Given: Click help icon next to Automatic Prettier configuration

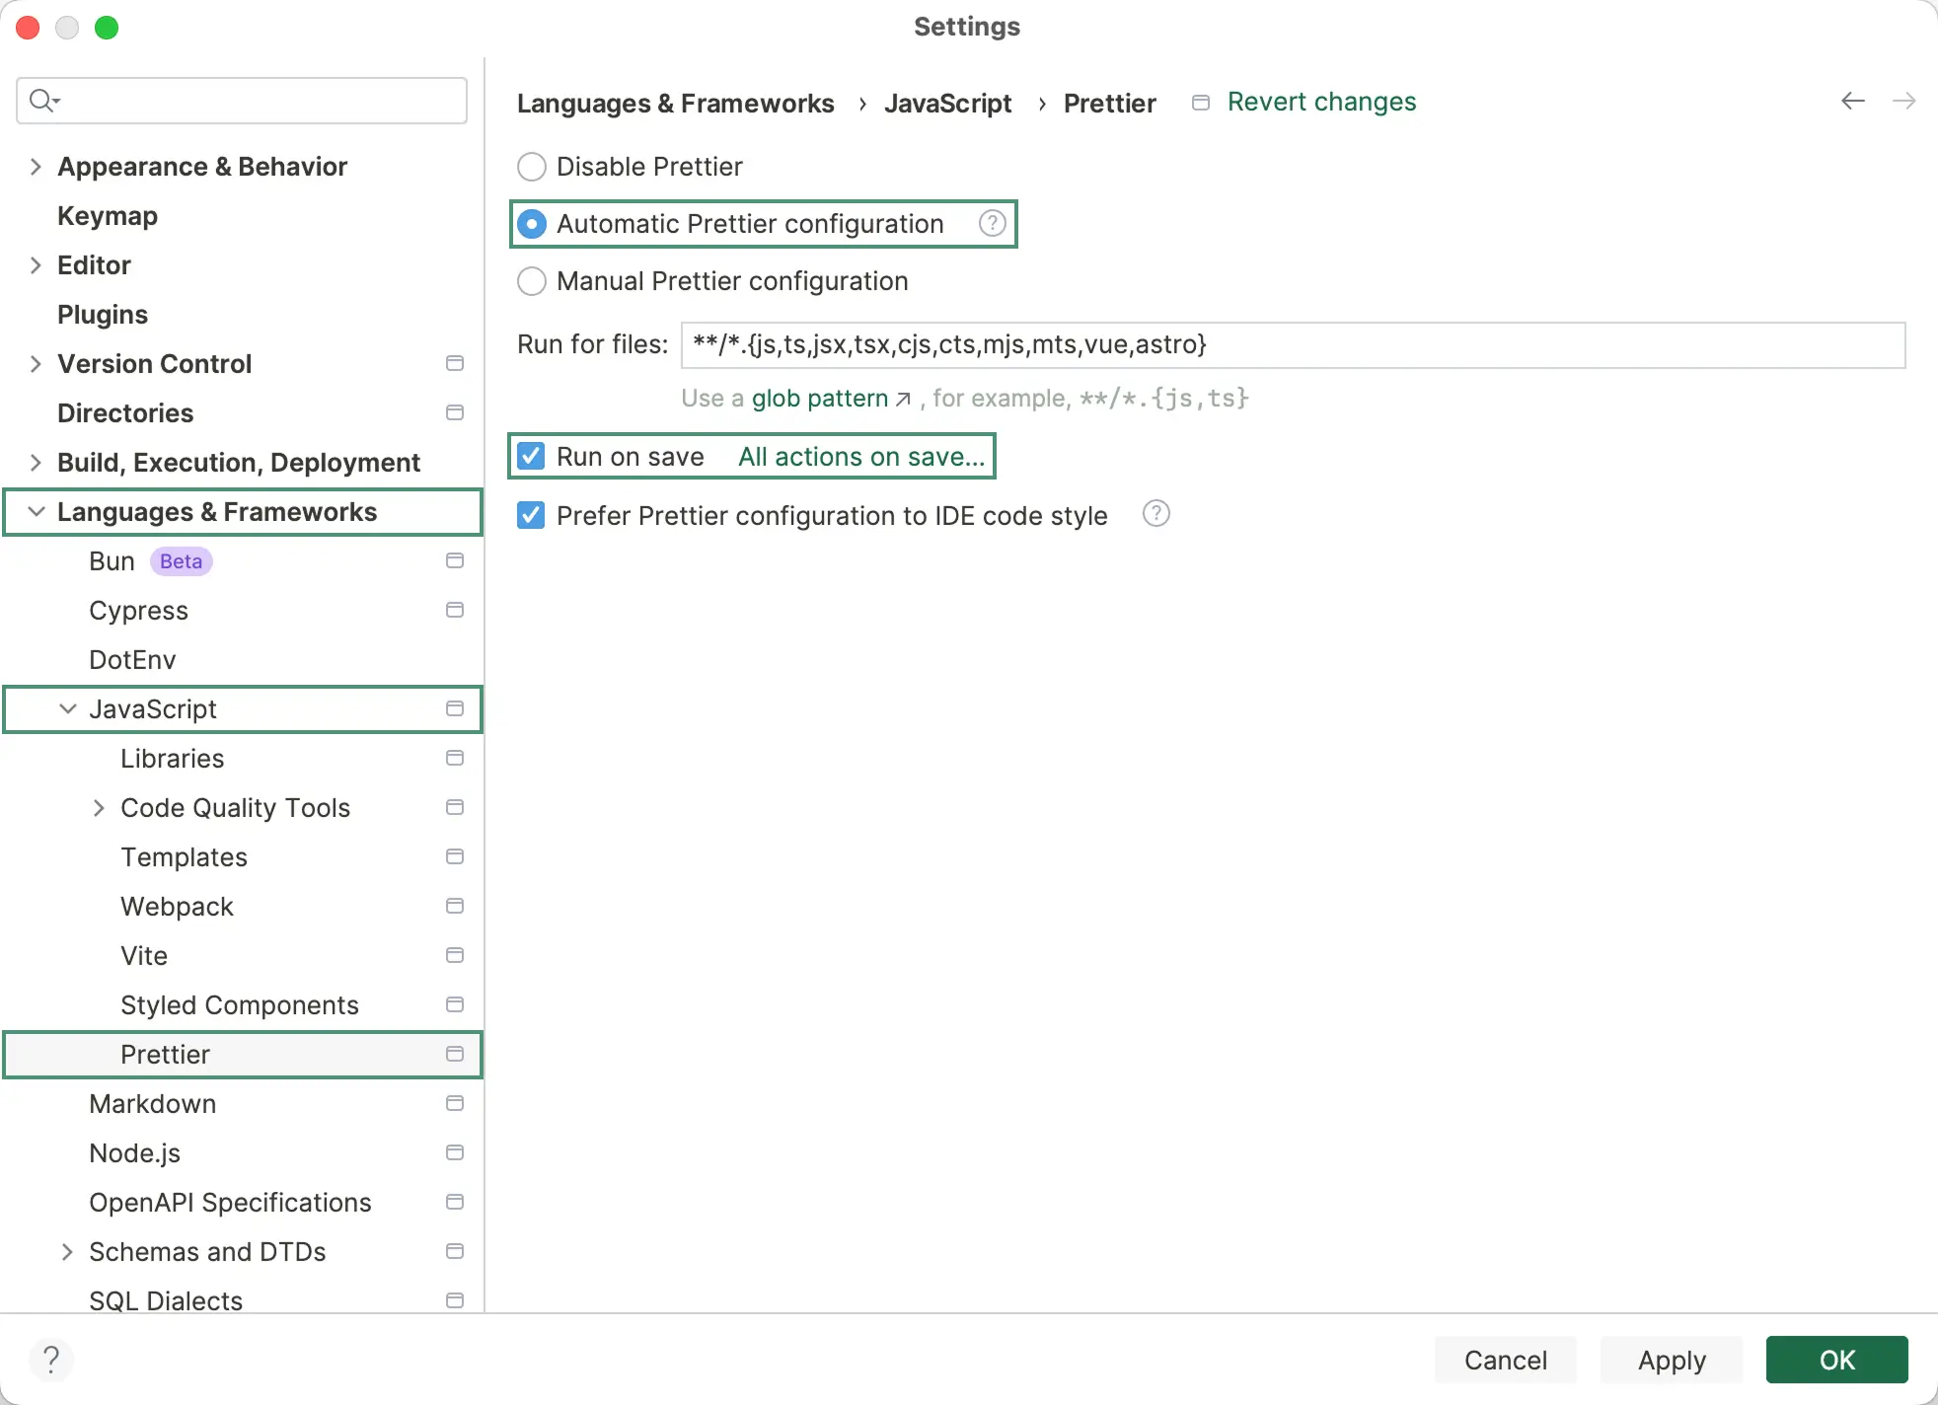Looking at the screenshot, I should click(992, 224).
